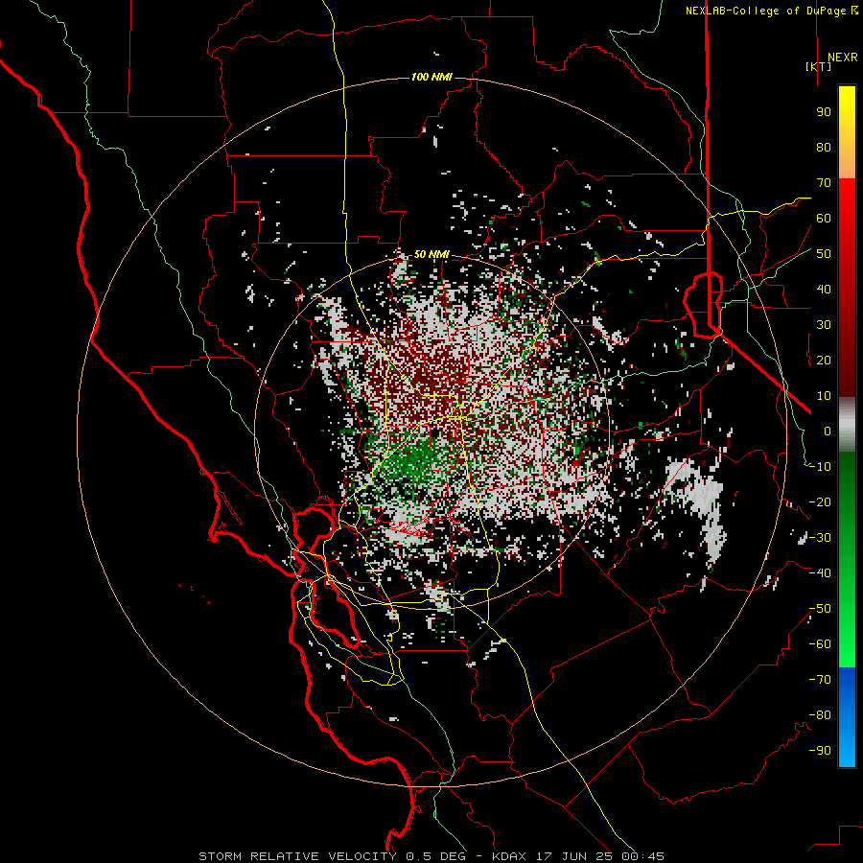This screenshot has height=863, width=863.
Task: Click the 0.5 DEG elevation angle text
Action: pos(436,856)
